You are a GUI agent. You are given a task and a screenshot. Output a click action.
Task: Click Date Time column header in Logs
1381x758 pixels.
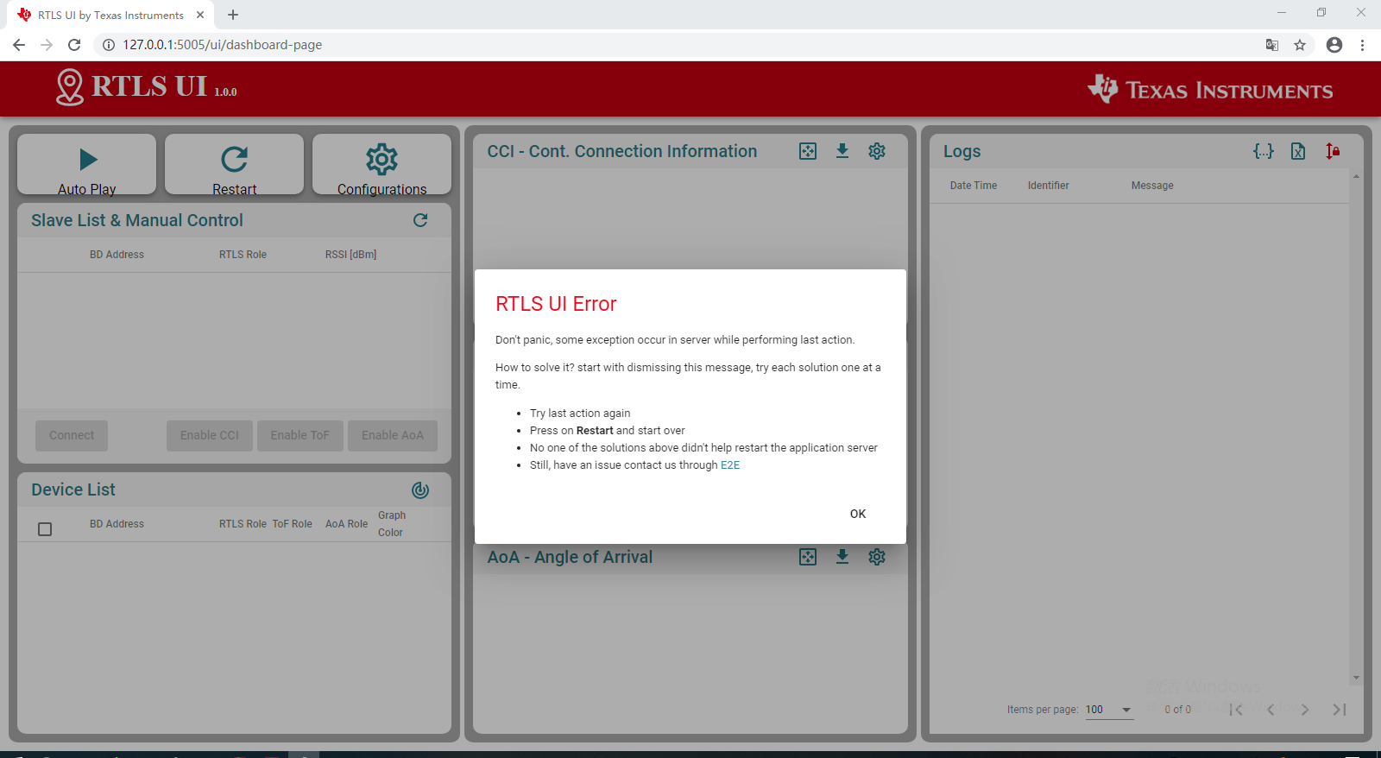tap(974, 186)
